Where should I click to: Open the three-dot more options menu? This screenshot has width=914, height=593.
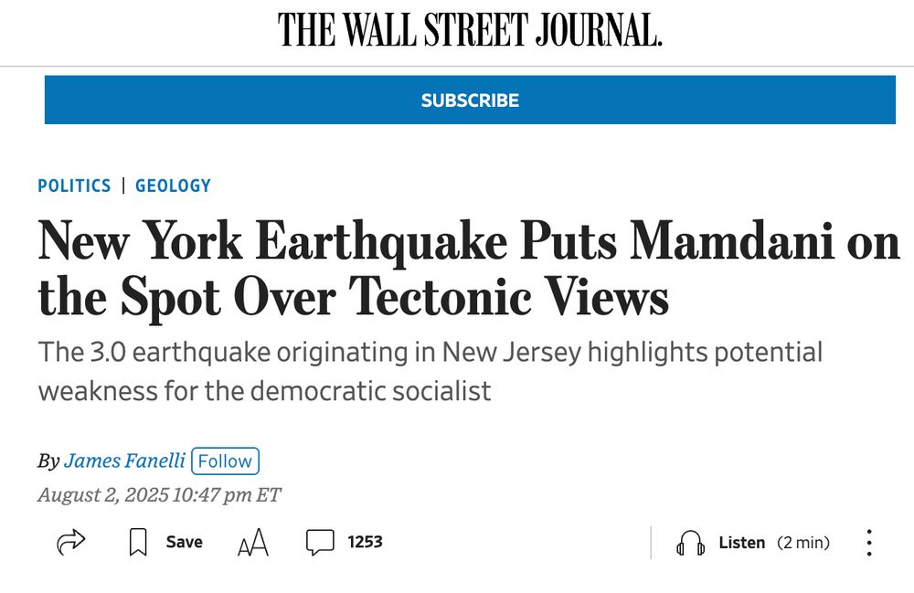tap(869, 543)
